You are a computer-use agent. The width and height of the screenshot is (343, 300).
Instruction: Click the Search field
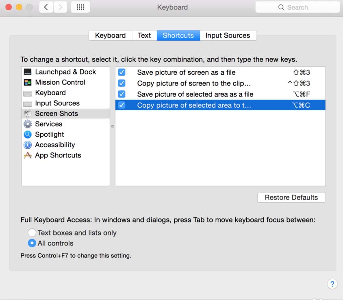pyautogui.click(x=297, y=7)
